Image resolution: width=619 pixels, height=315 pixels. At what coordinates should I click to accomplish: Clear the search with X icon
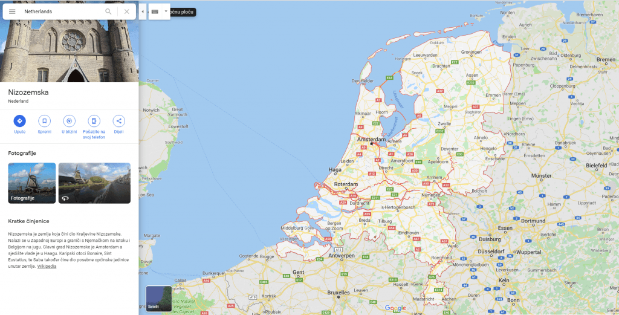[x=127, y=11]
